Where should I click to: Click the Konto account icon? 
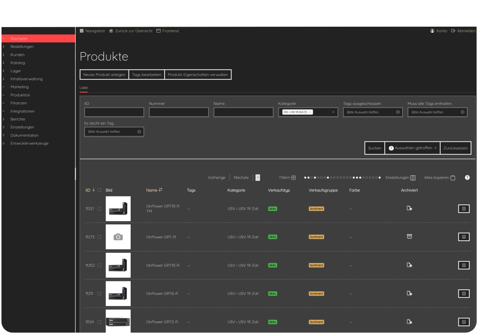tap(433, 31)
